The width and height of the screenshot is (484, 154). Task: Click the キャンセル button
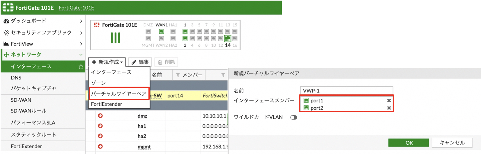(x=452, y=143)
